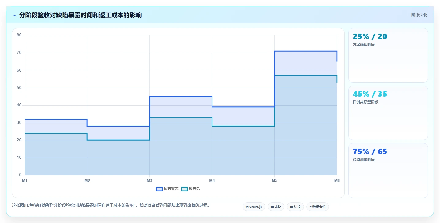Click the 数据卡片 tag button
The height and width of the screenshot is (223, 440).
(x=318, y=207)
